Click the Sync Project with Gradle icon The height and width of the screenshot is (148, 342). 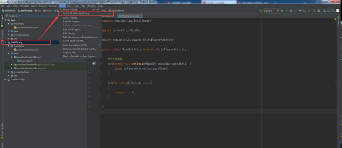pyautogui.click(x=314, y=11)
